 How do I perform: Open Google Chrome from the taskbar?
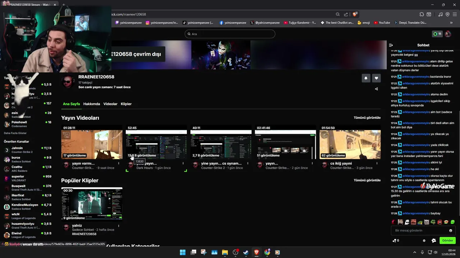click(x=267, y=252)
